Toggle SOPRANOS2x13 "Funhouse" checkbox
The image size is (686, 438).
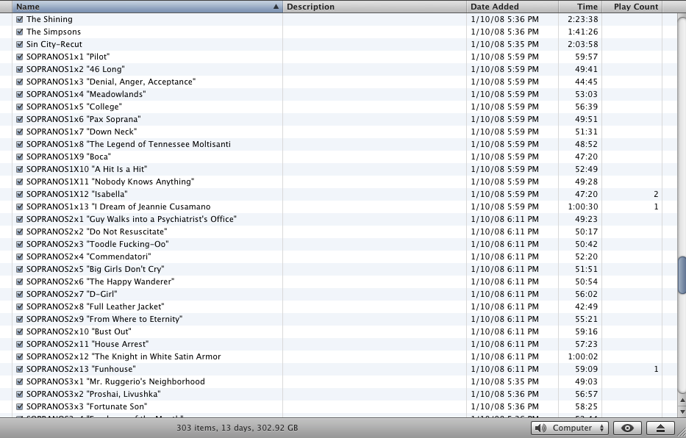coord(20,369)
